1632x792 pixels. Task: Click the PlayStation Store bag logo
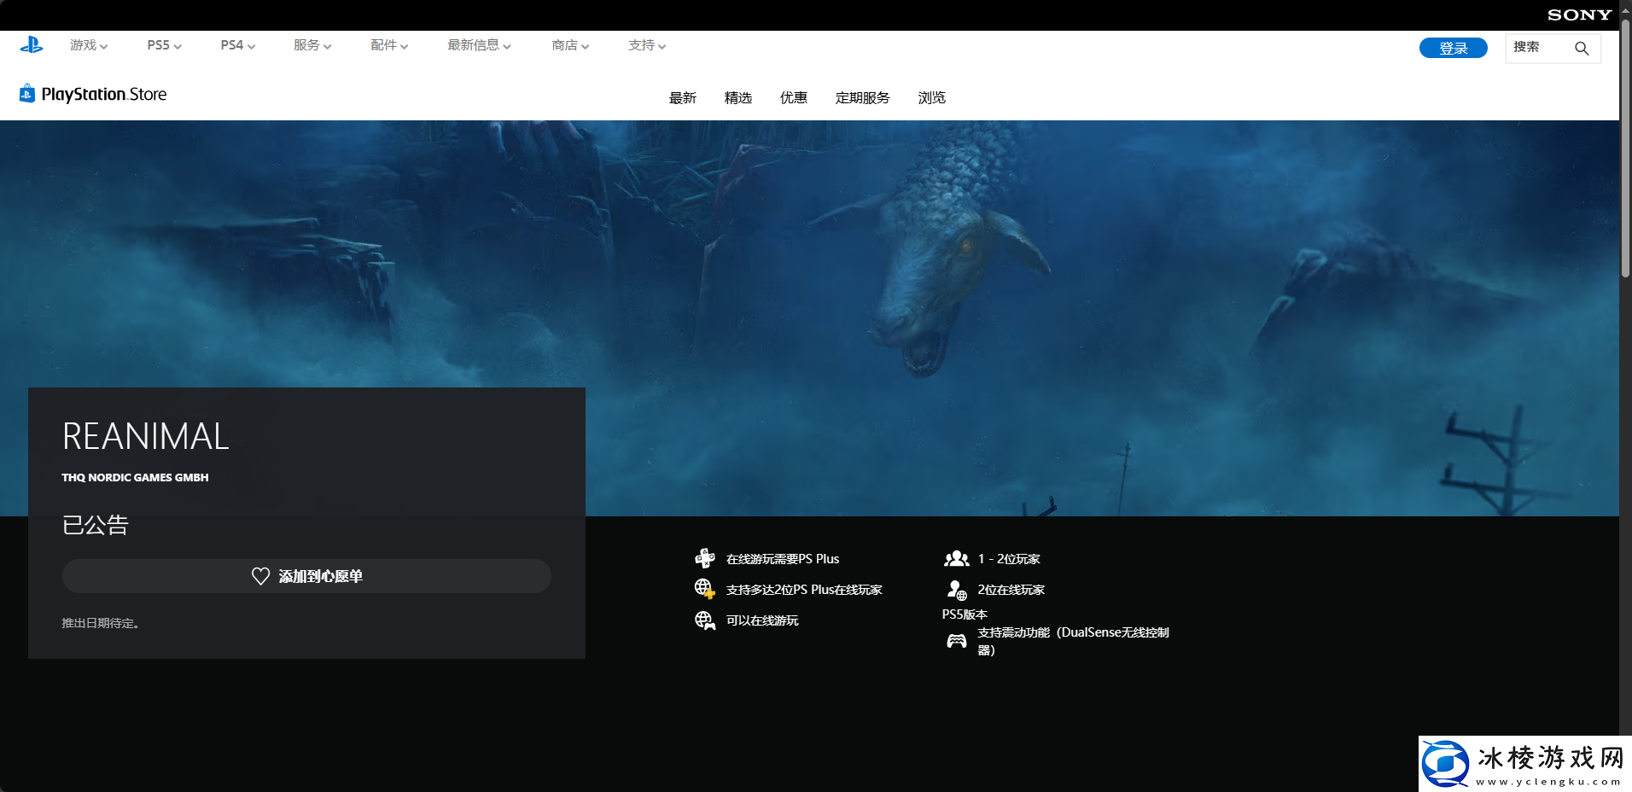point(27,94)
